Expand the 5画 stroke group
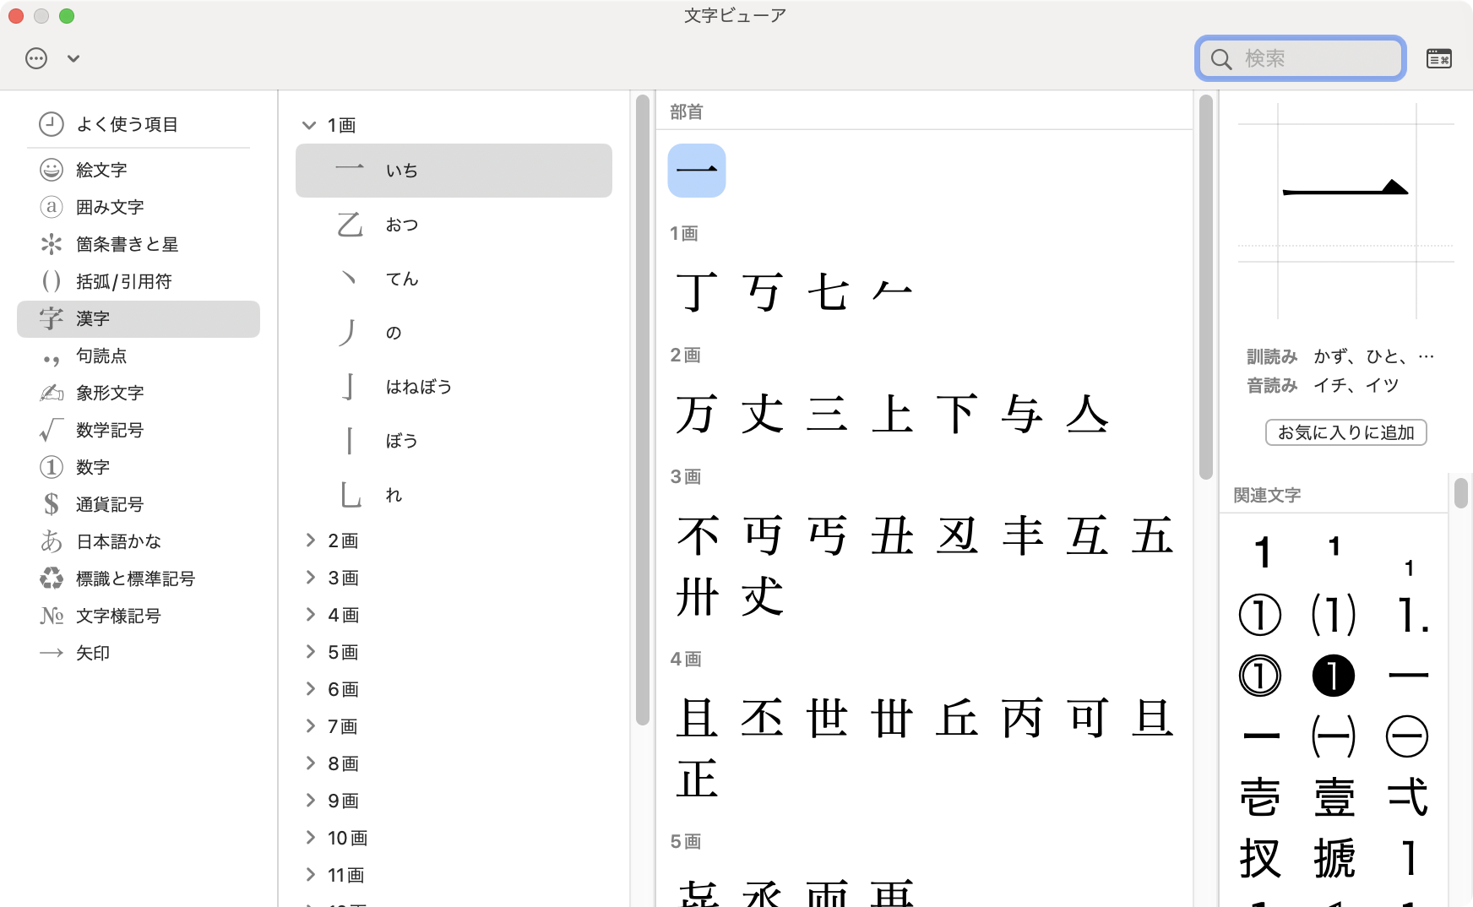The width and height of the screenshot is (1473, 907). pyautogui.click(x=310, y=652)
